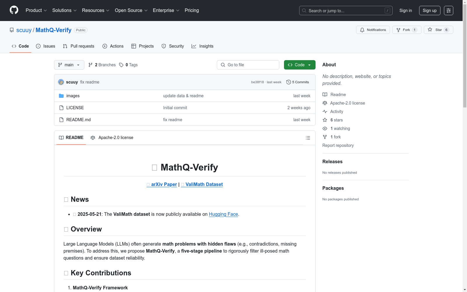Click the LICENSE file icon

coord(61,108)
